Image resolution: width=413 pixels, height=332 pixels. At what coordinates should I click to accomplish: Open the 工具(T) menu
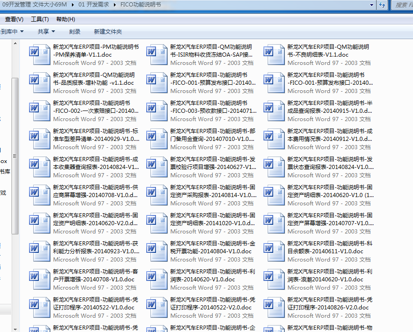point(40,19)
